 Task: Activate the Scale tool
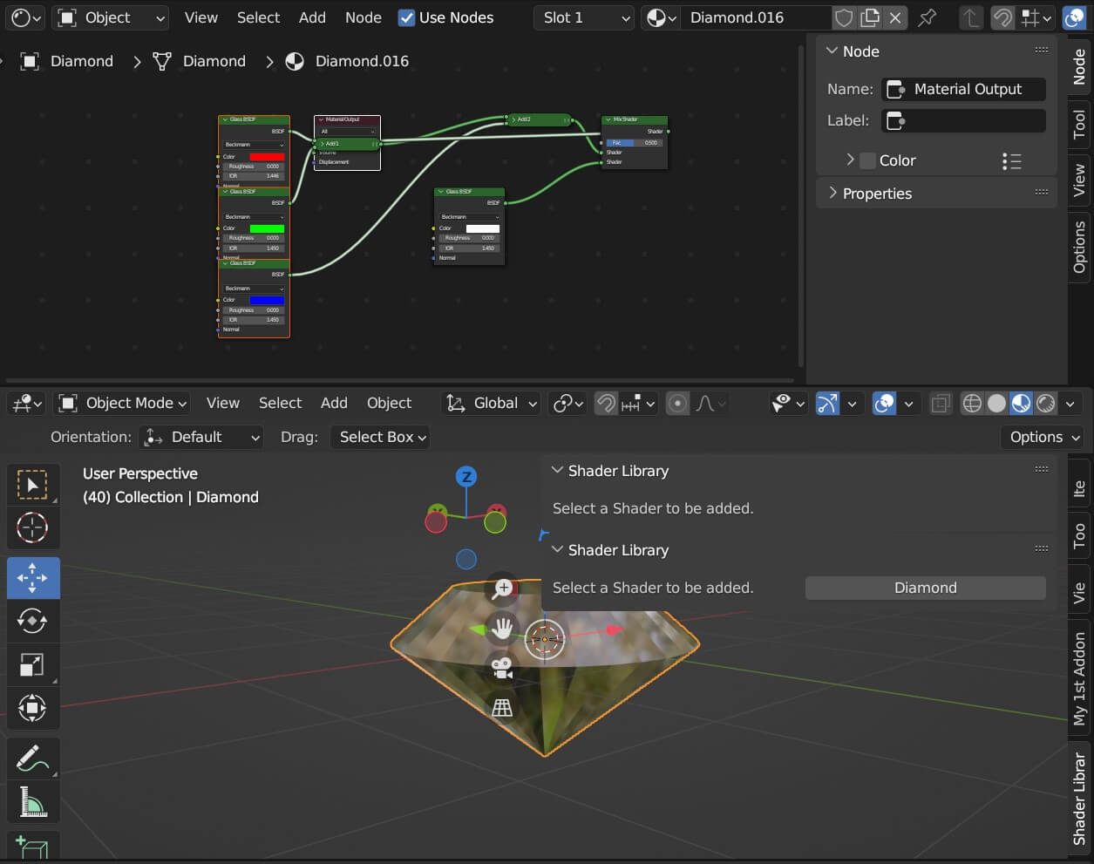click(32, 664)
